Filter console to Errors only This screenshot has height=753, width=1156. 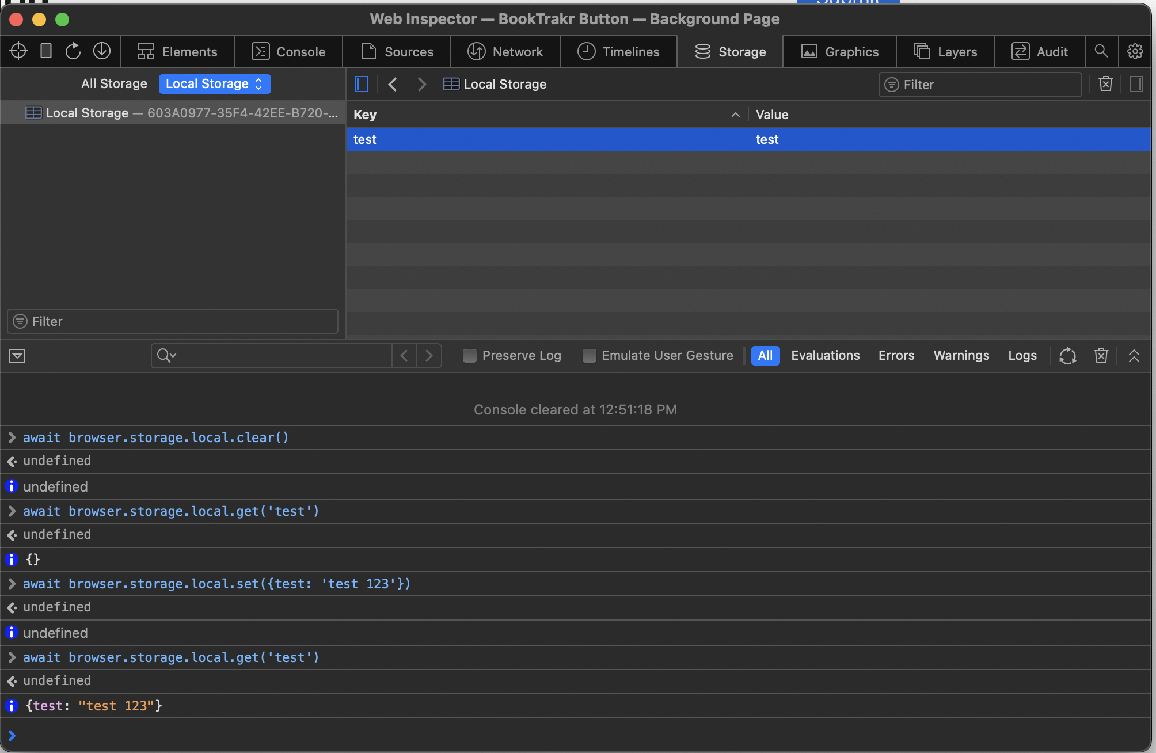(x=896, y=356)
